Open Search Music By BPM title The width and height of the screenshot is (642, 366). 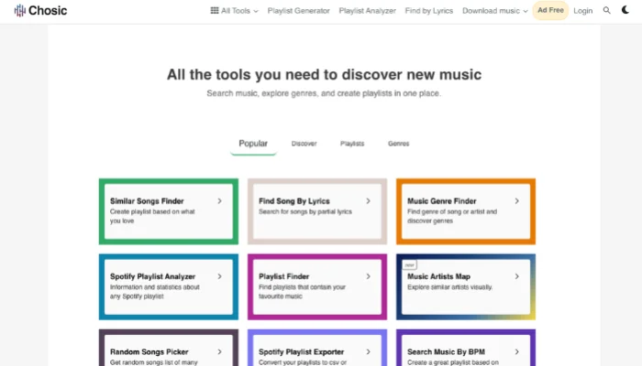click(x=446, y=351)
